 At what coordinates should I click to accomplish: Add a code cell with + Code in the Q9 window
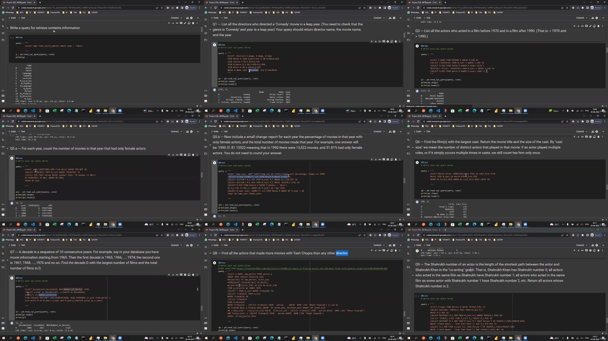417,245
